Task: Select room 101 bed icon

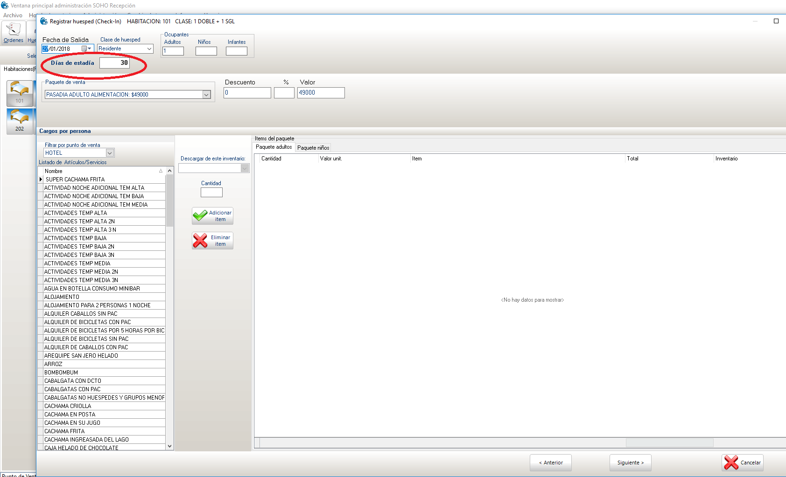Action: pos(20,92)
